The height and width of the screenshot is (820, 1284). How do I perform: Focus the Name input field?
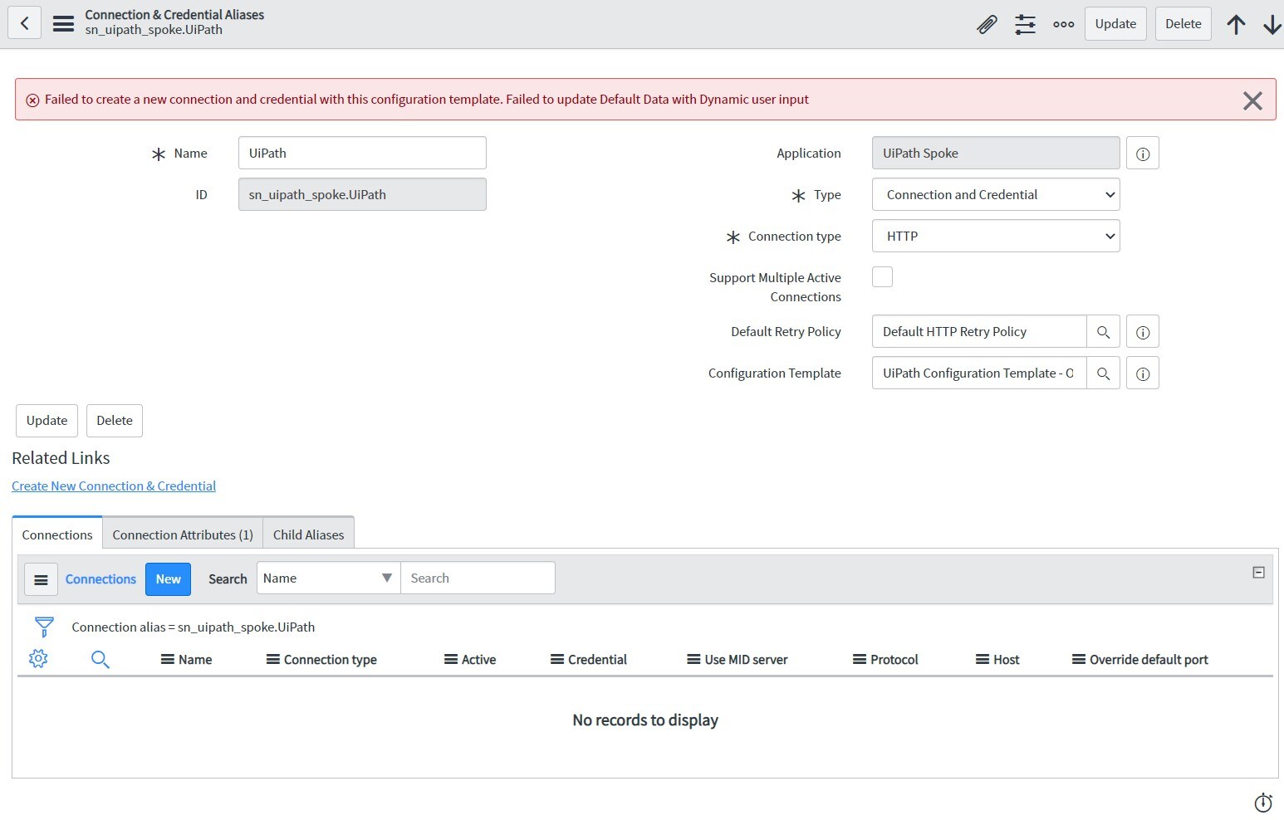pyautogui.click(x=362, y=154)
